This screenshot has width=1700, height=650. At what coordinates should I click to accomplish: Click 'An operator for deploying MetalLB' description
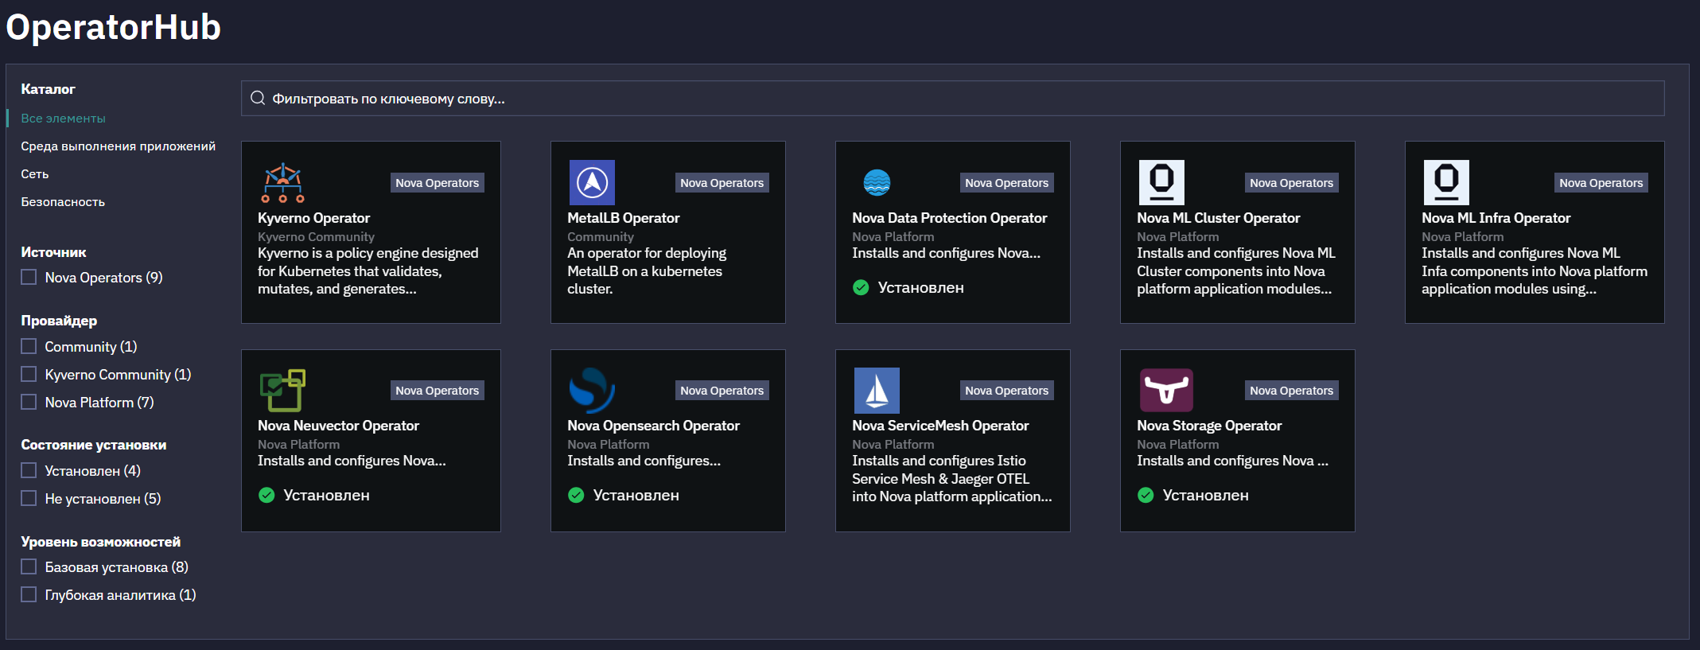pyautogui.click(x=647, y=271)
